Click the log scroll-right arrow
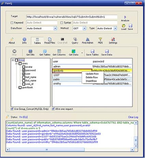Viewport: 145px width, 158px height. (x=132, y=149)
